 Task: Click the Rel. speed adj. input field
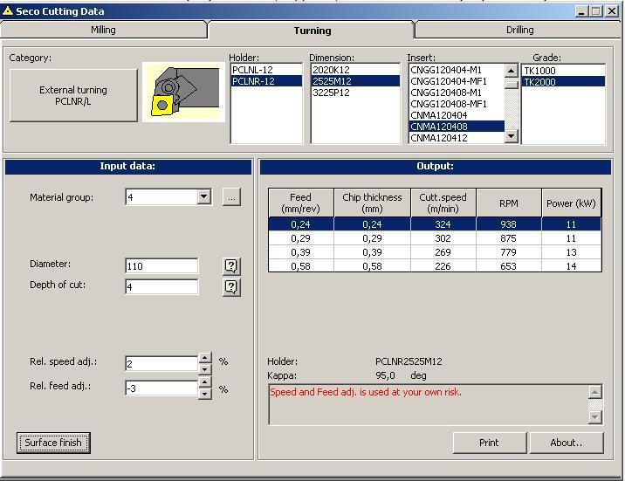161,363
